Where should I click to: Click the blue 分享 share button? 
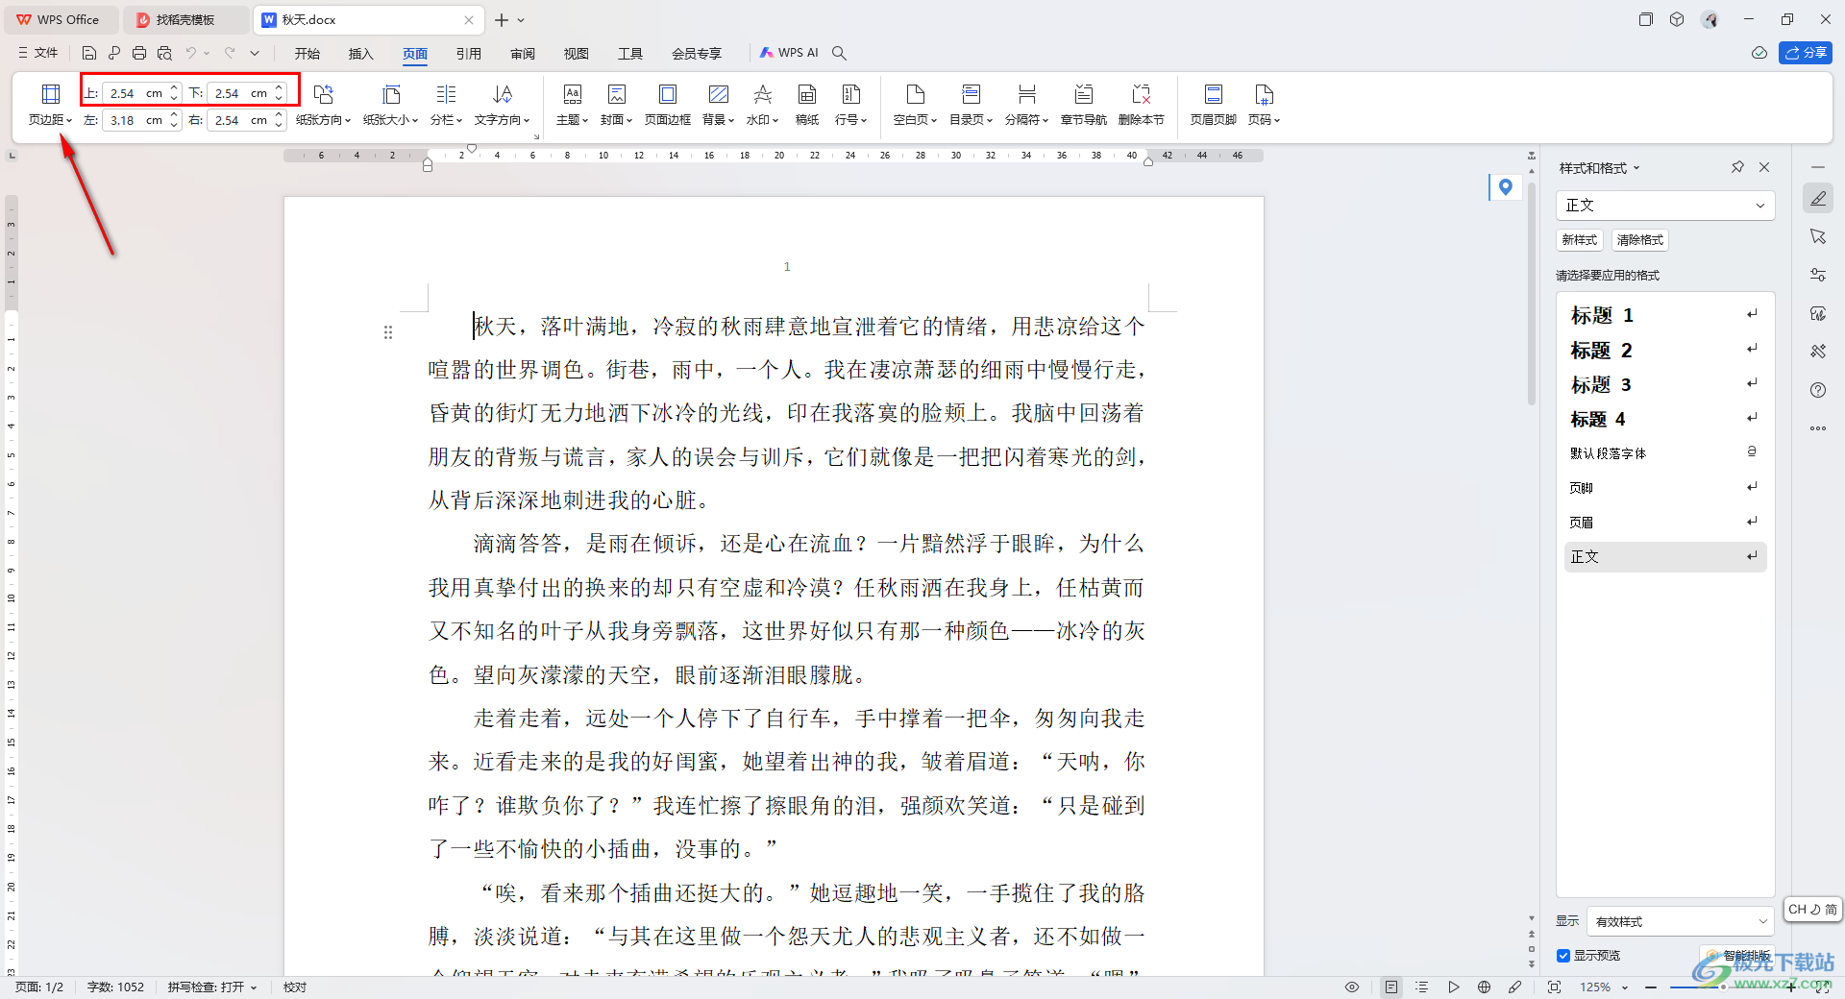coord(1806,53)
